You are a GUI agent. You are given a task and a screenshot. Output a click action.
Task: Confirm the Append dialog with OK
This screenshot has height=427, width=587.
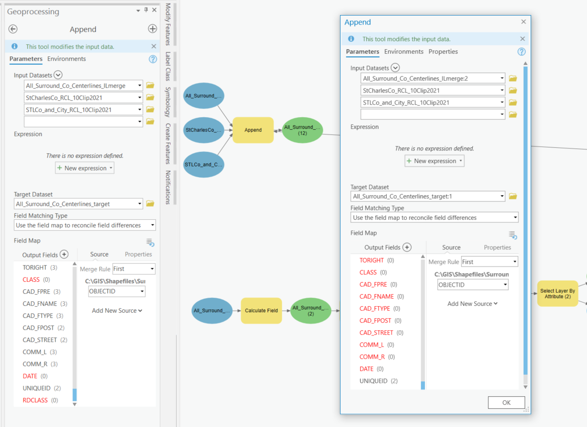(506, 402)
